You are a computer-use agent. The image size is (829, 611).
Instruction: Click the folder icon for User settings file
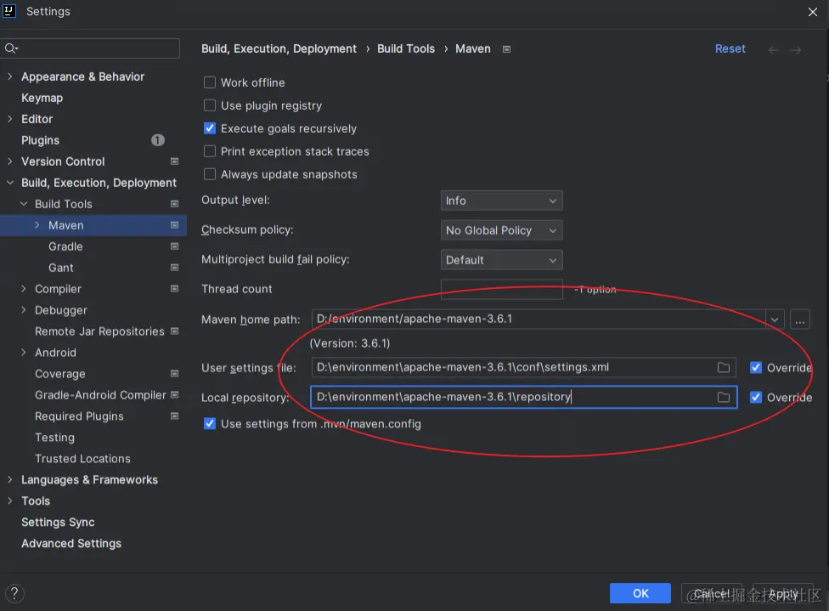[x=724, y=368]
